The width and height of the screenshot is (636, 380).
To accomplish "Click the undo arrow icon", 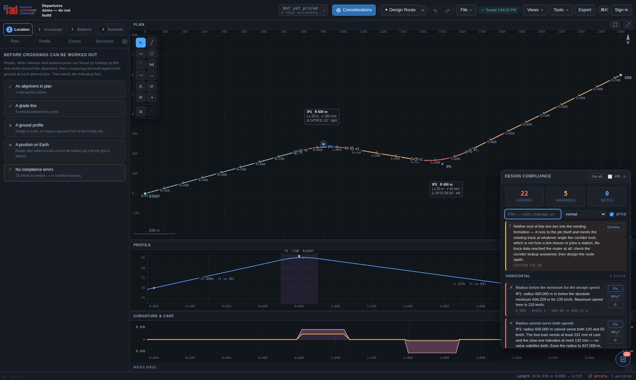I will (x=436, y=10).
